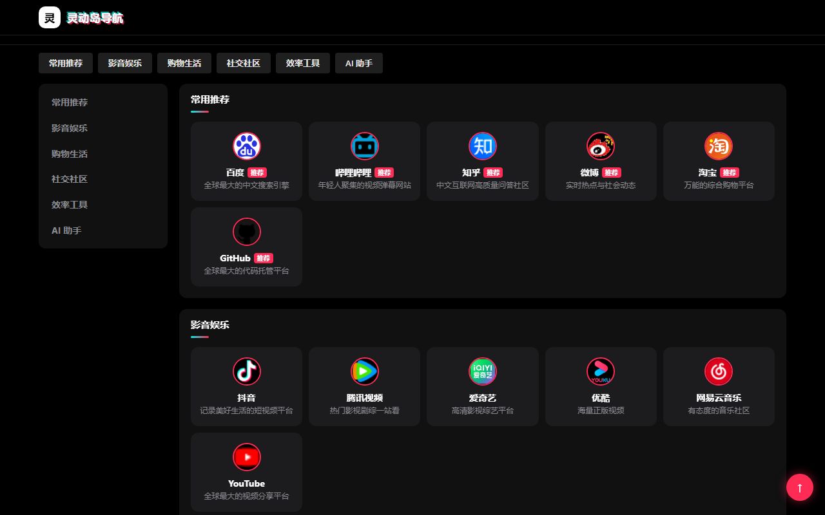Viewport: 825px width, 515px height.
Task: Click the description 全球最大的中文搜索引擎
Action: coord(246,185)
